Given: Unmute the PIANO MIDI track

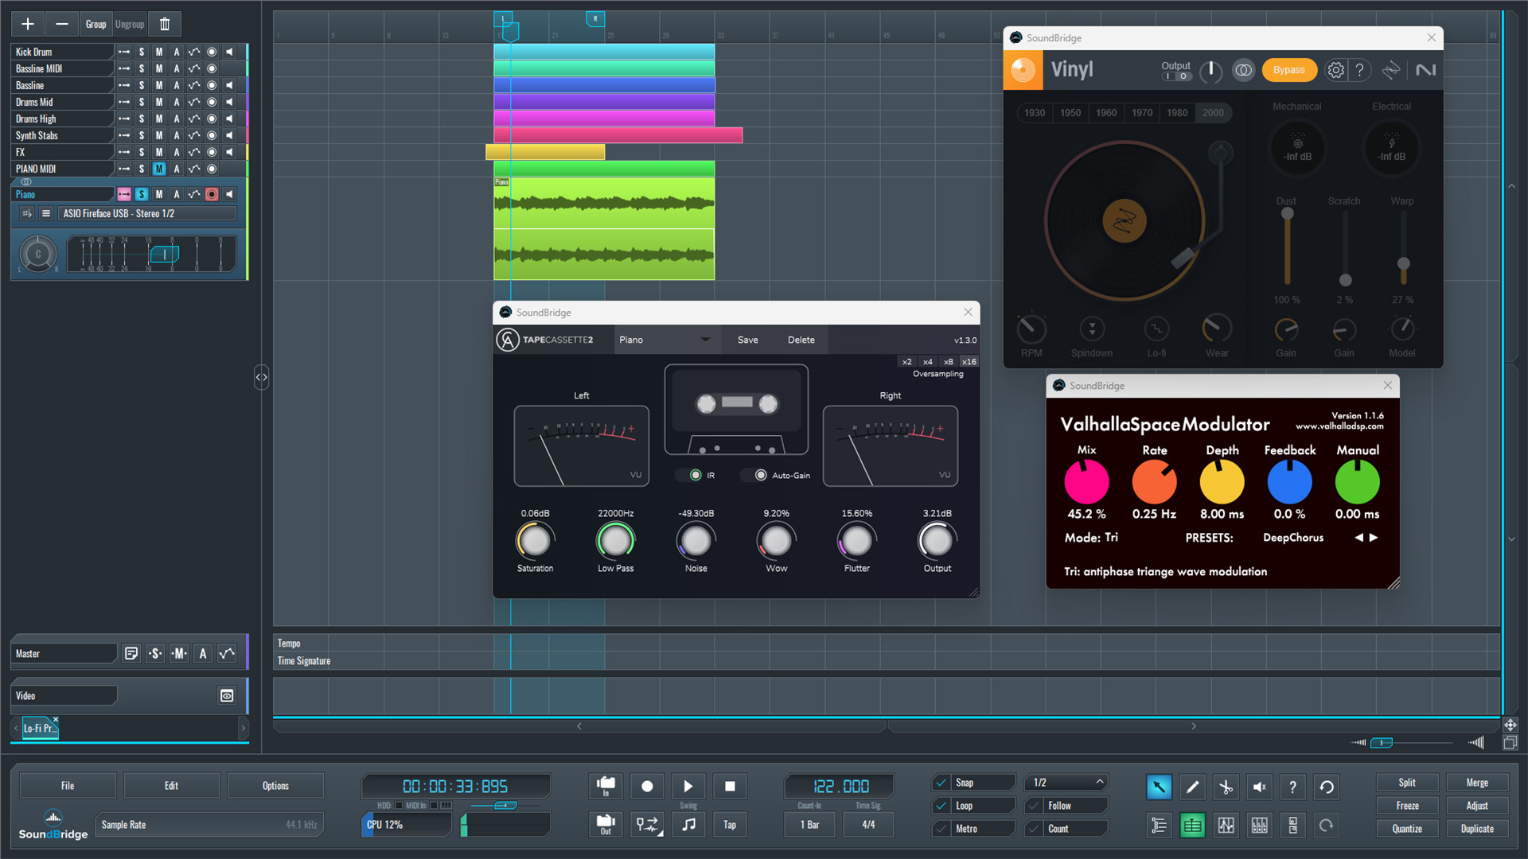Looking at the screenshot, I should click(159, 169).
